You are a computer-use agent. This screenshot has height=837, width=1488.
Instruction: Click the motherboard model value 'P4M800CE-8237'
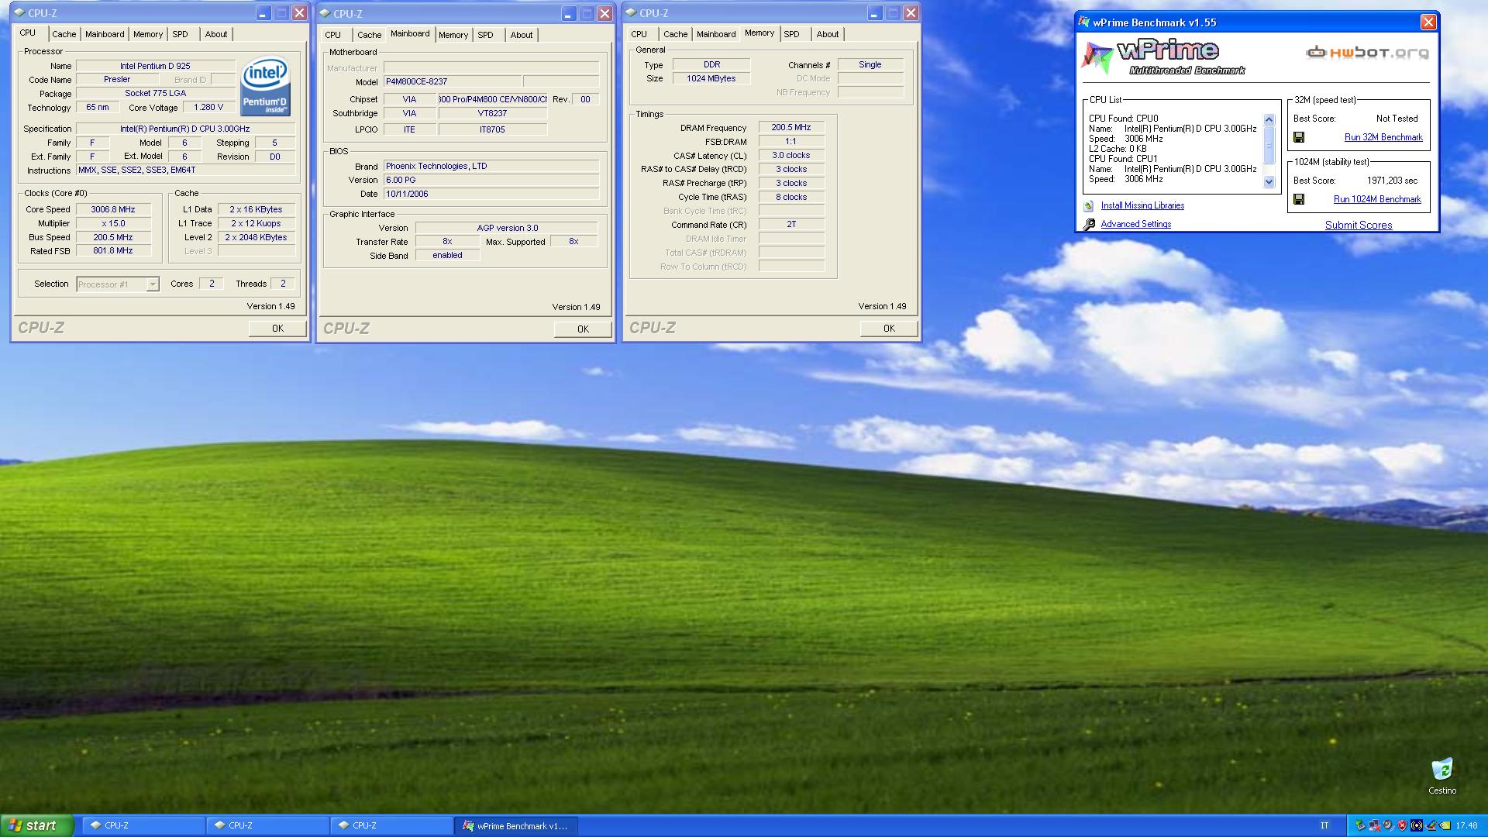[x=453, y=81]
